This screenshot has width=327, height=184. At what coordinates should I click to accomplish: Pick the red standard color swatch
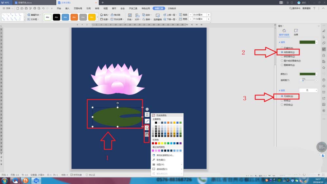[x=156, y=143]
